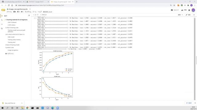Viewport: 197px width, 110px height.
Task: Open Windows taskbar search
Action: [x=7, y=108]
